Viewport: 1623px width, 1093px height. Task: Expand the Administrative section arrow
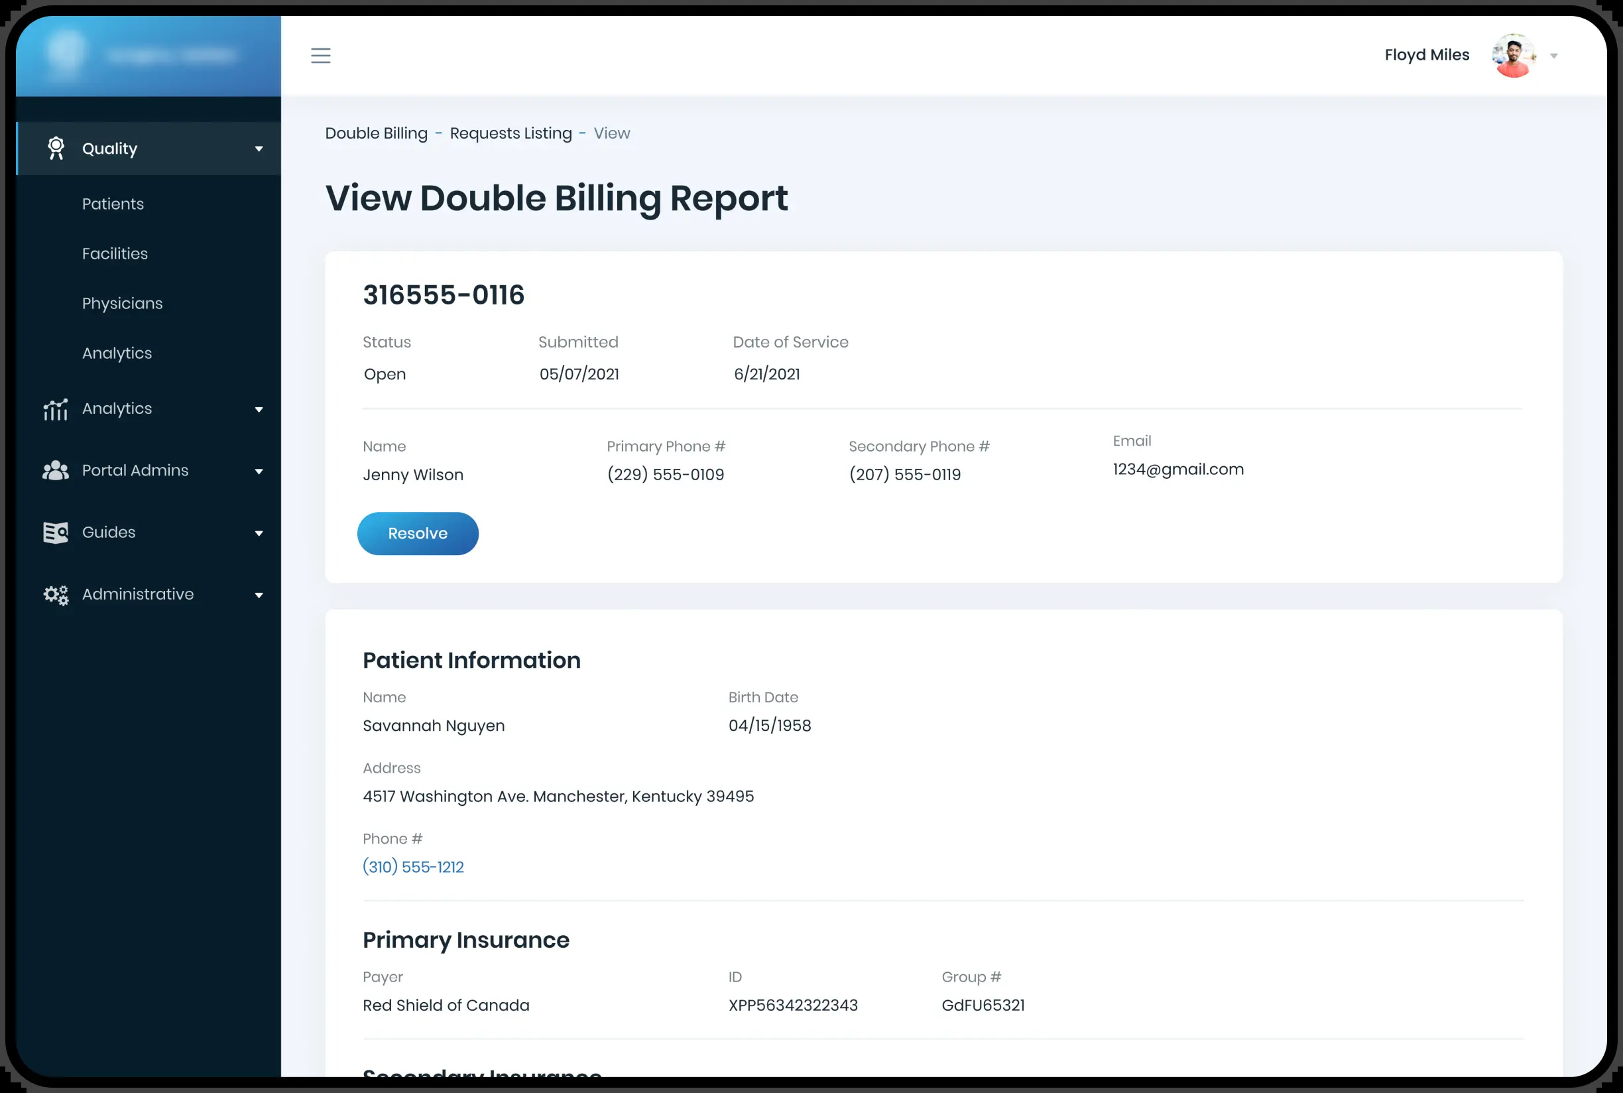pyautogui.click(x=259, y=596)
